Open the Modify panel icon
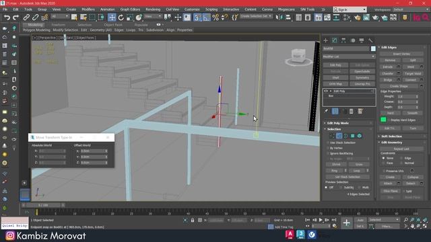 (335, 40)
